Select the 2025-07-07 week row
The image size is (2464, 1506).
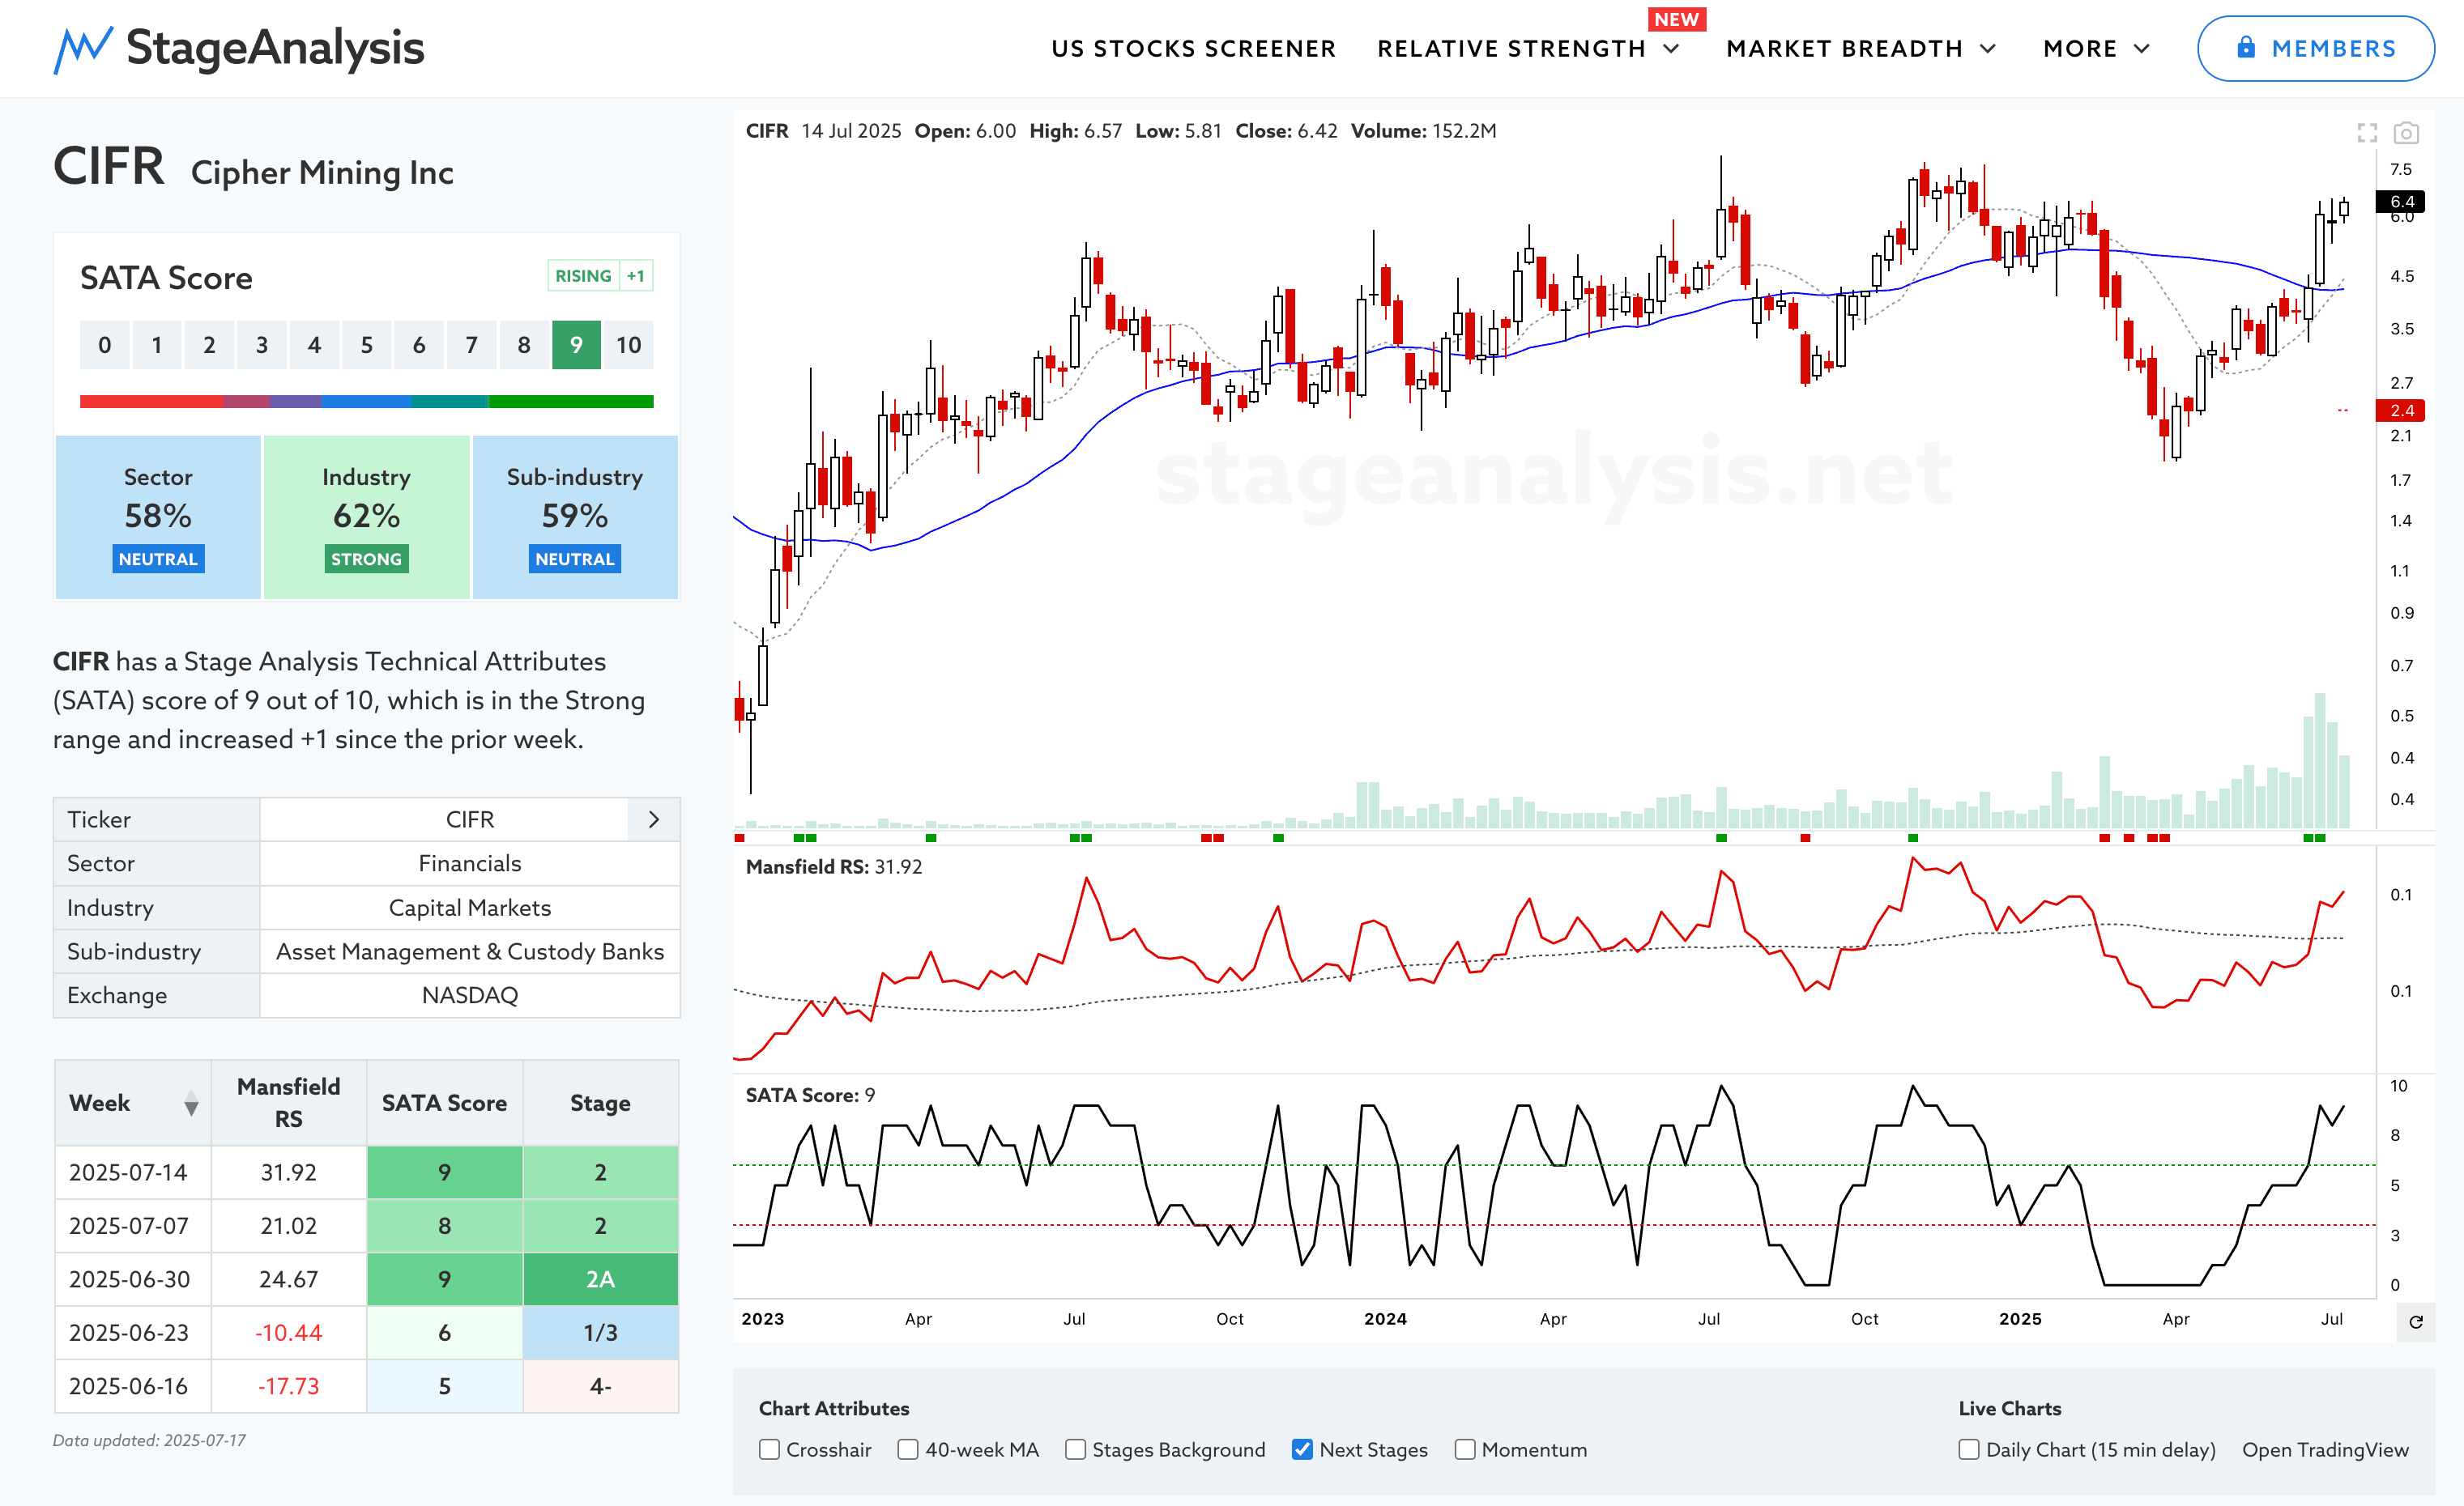click(x=366, y=1226)
